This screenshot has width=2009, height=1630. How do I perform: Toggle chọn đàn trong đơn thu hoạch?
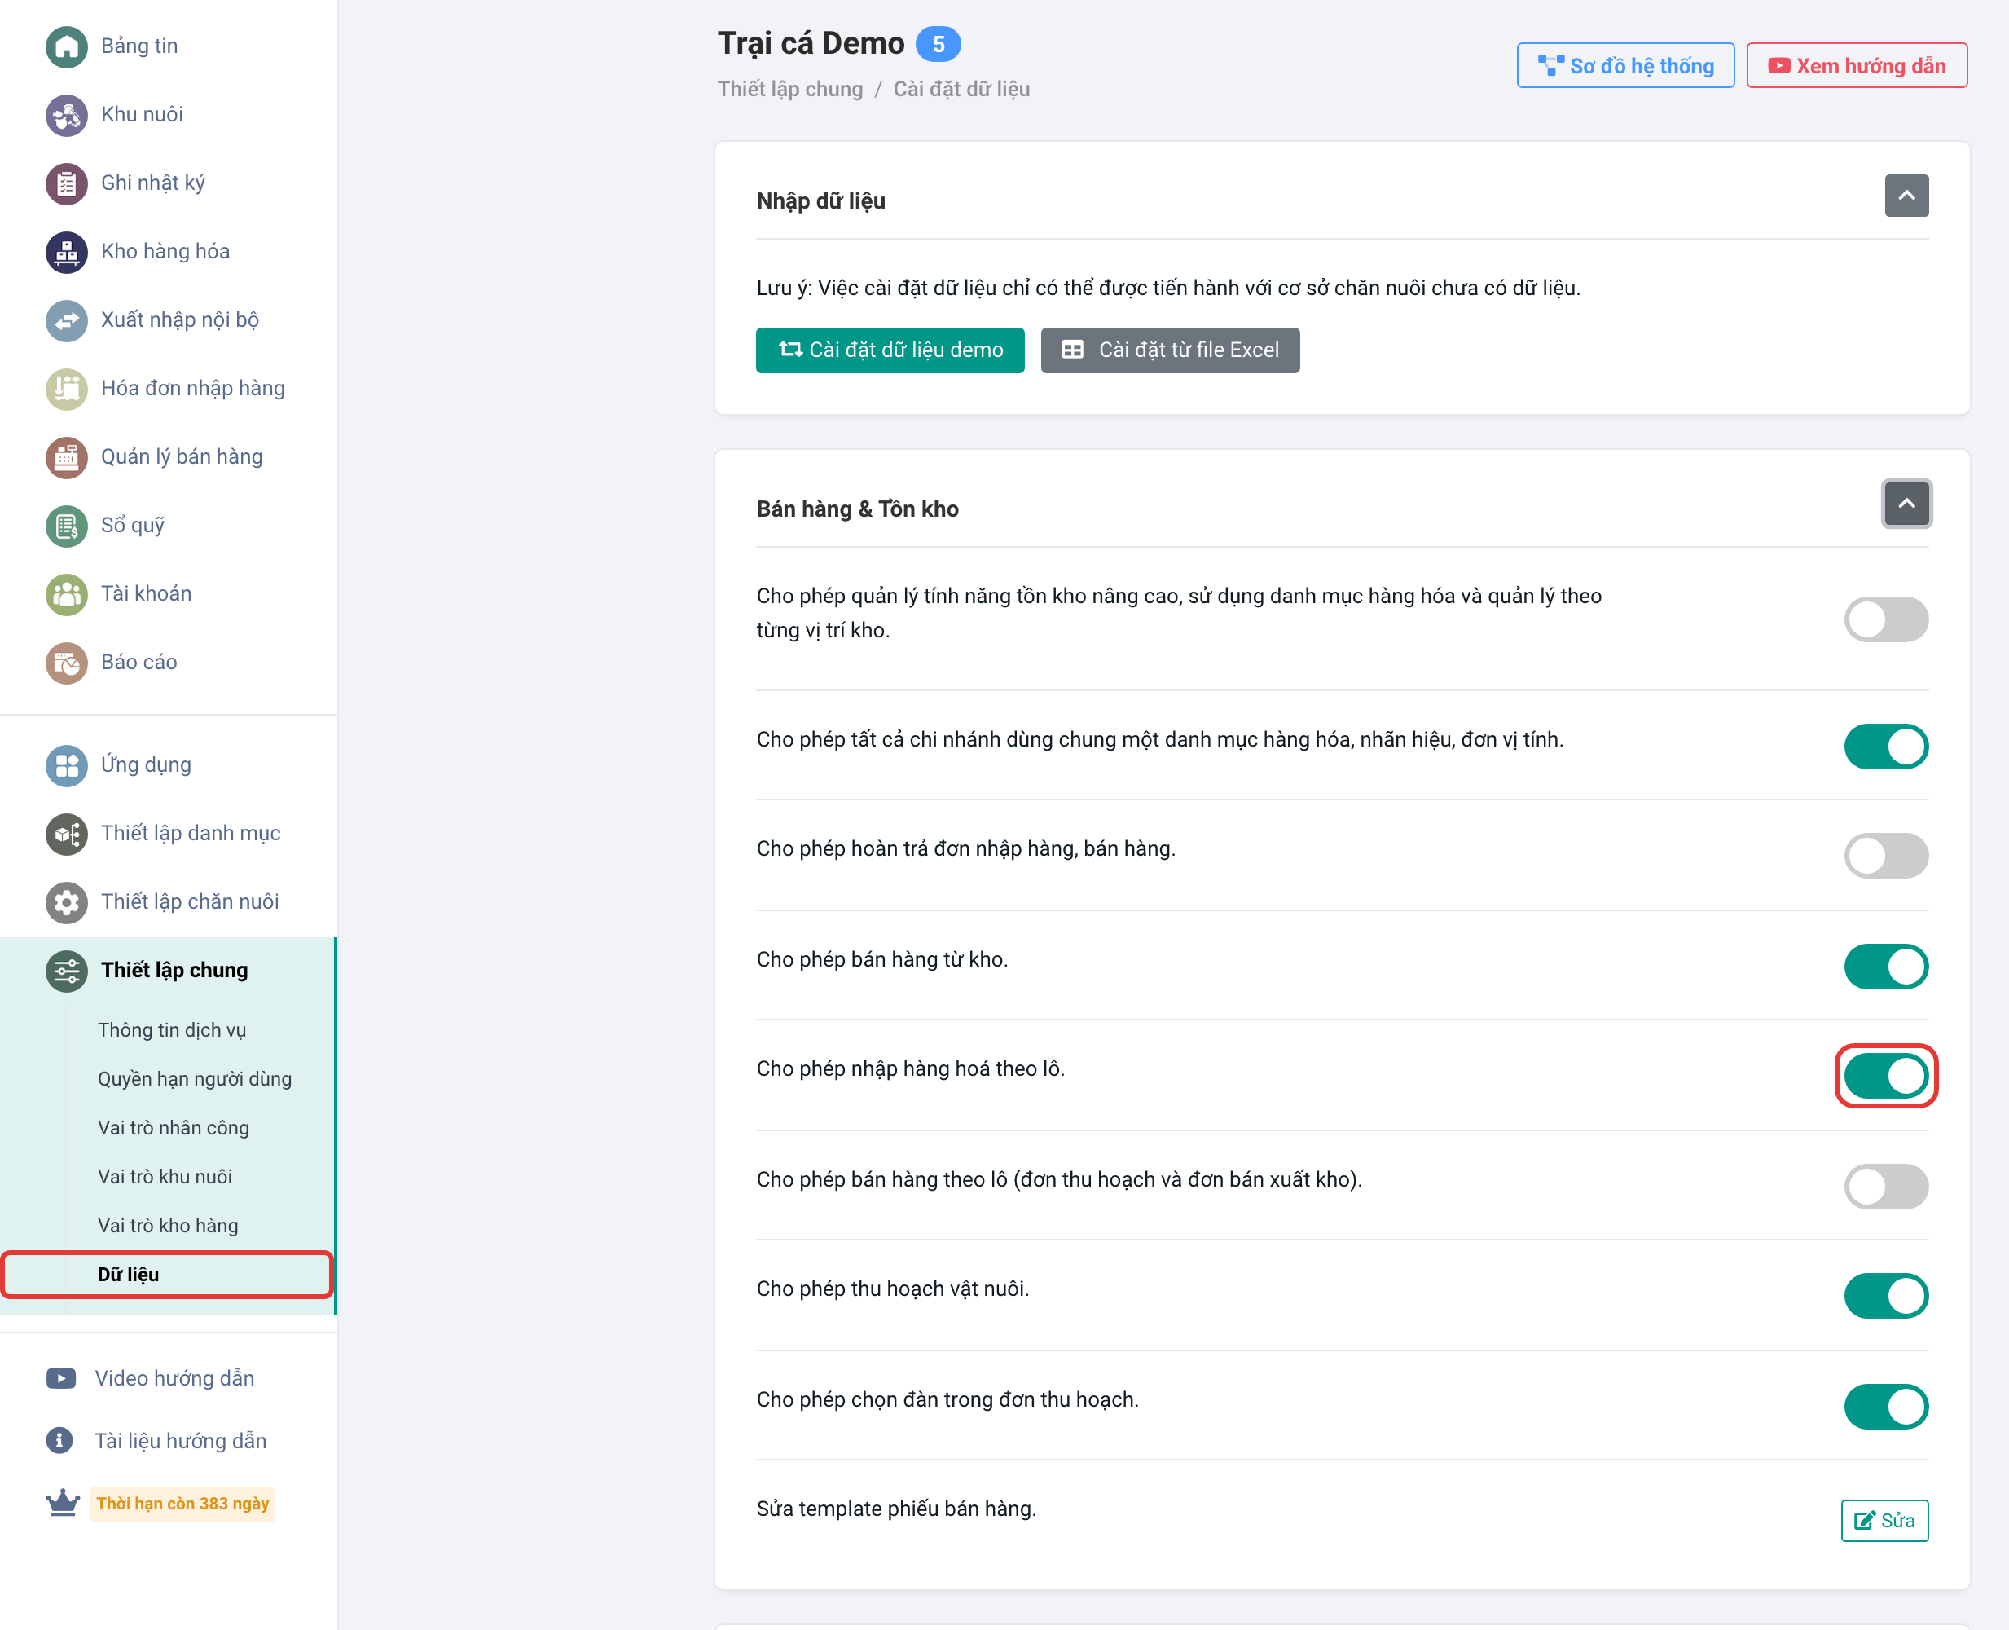coord(1886,1407)
